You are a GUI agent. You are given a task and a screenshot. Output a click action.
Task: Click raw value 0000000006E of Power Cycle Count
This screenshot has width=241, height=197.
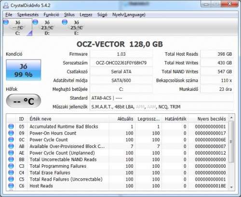click(210, 140)
